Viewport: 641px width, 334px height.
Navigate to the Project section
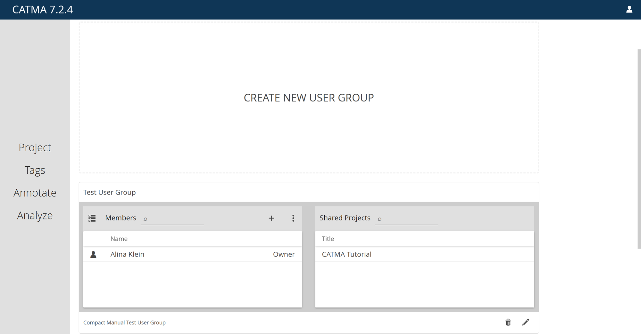(35, 147)
